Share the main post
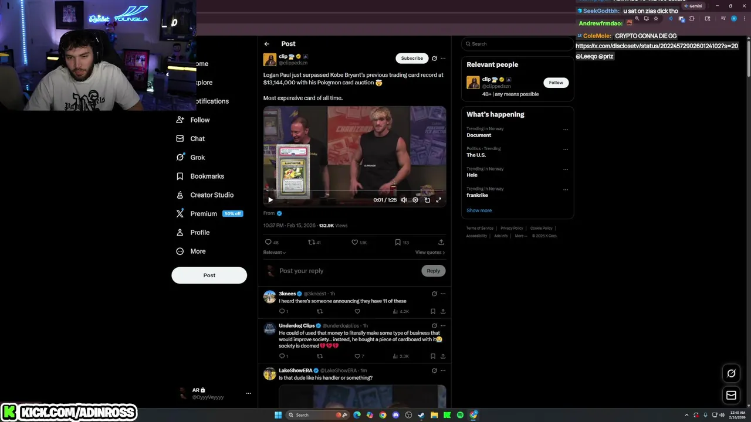Viewport: 751px width, 422px height. coord(441,242)
